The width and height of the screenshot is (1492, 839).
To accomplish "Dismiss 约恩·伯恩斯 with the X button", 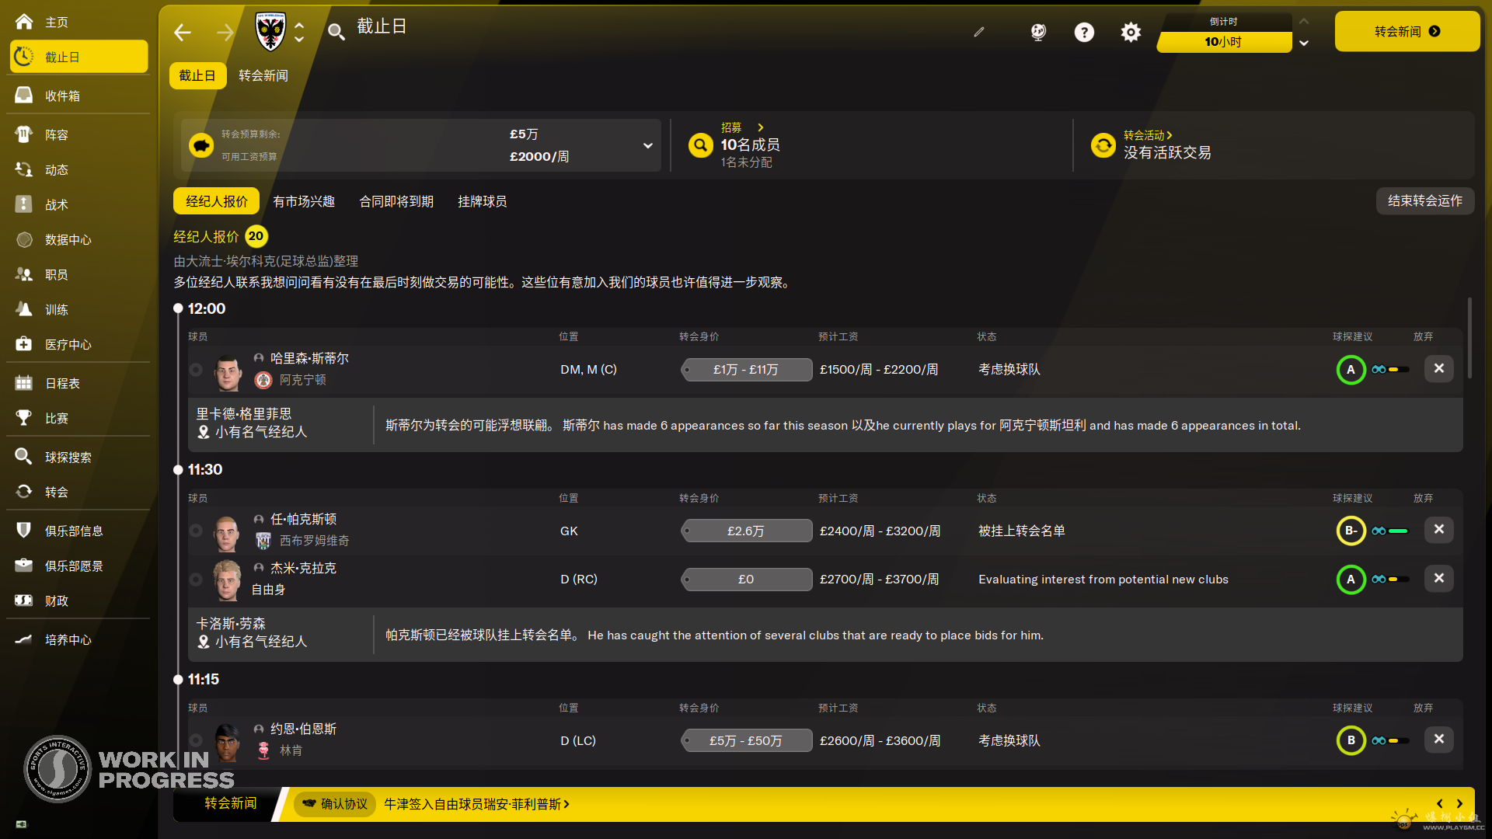I will point(1439,739).
